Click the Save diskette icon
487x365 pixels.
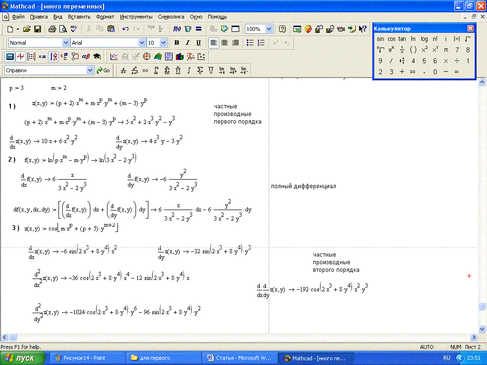click(x=38, y=29)
